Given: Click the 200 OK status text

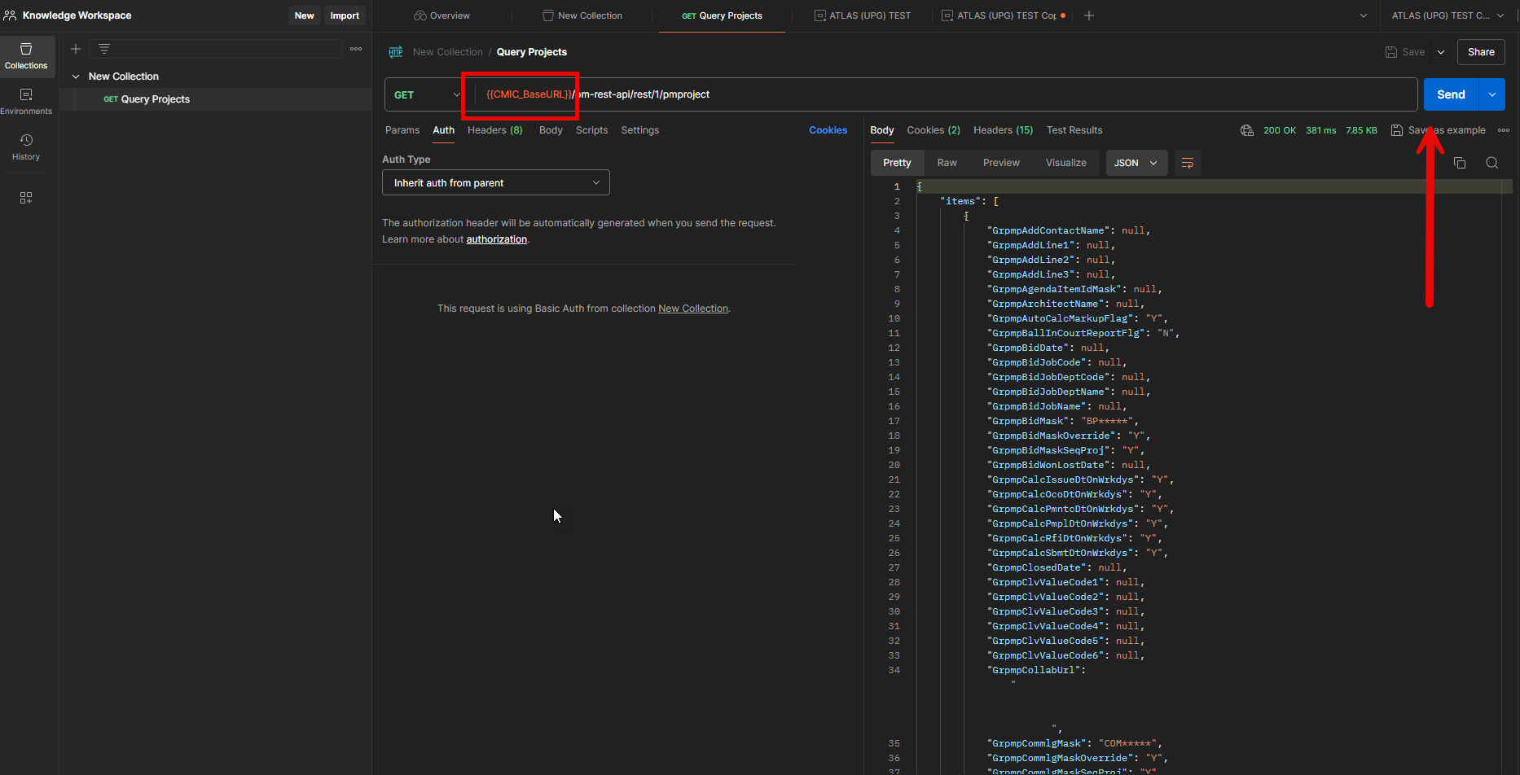Looking at the screenshot, I should tap(1280, 130).
